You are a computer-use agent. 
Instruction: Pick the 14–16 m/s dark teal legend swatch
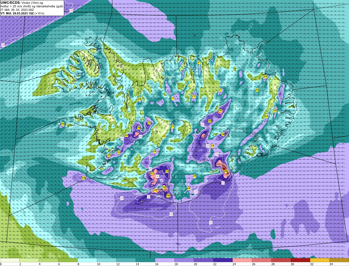145,260
